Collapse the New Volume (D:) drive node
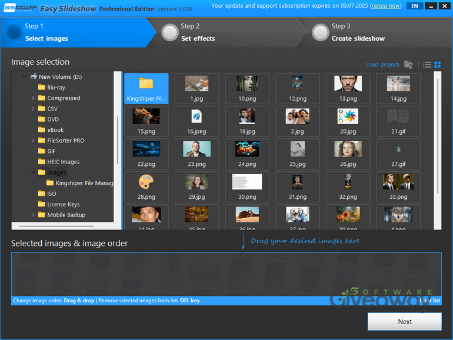The image size is (453, 340). pos(25,76)
